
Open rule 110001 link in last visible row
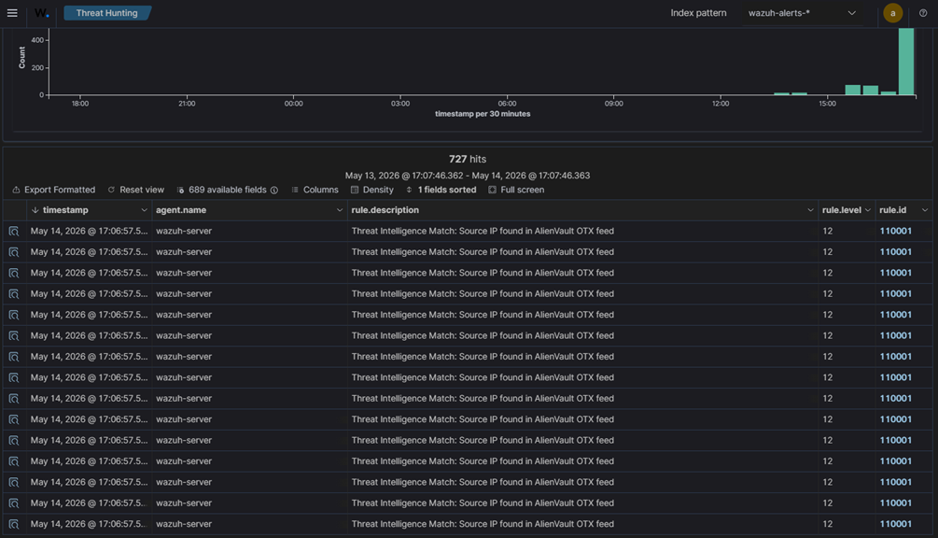click(x=895, y=524)
